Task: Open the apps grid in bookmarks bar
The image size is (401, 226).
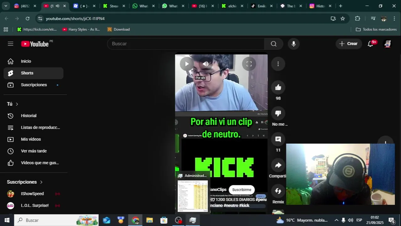Action: point(6,30)
